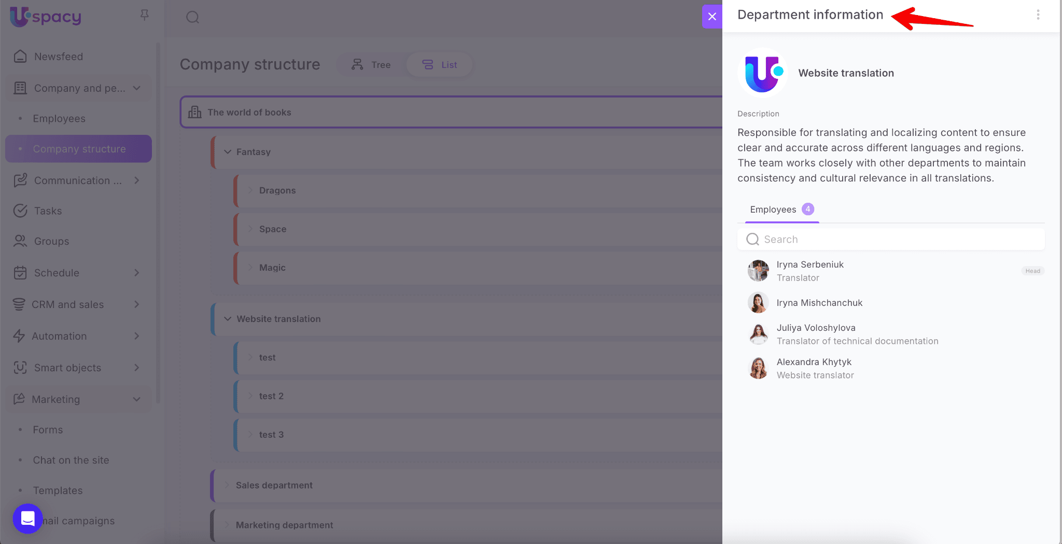Expand the CRM and sales menu
The height and width of the screenshot is (544, 1062).
click(136, 304)
